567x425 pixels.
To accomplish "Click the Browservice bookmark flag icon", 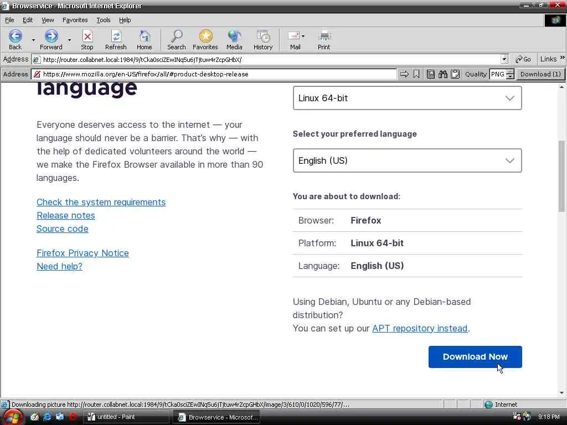I will point(416,74).
